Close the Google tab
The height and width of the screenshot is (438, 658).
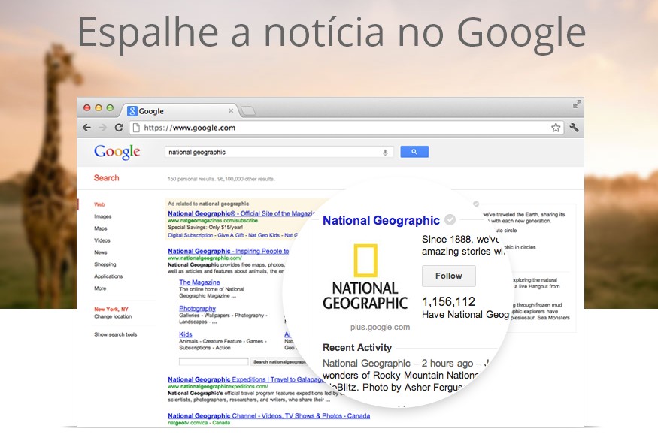point(230,110)
